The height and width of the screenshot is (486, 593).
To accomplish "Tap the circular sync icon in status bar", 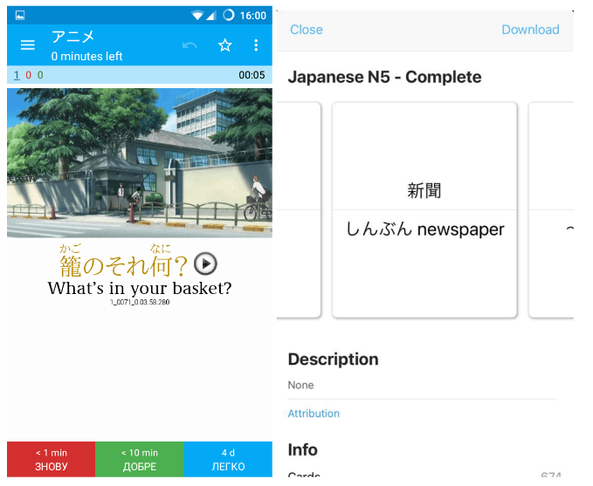I will [229, 15].
